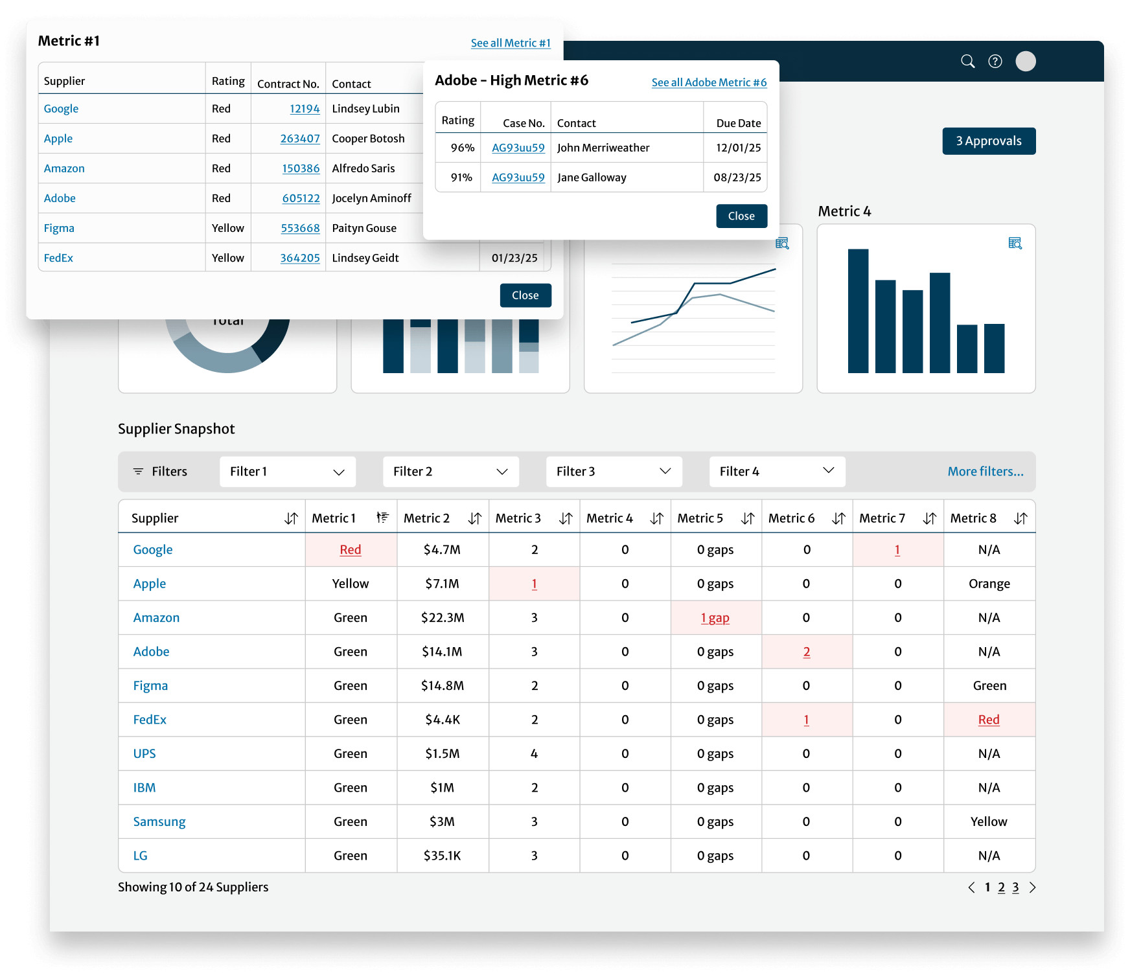Click $22.3M Metric 2 cell for Amazon
Image resolution: width=1130 pixels, height=973 pixels.
pyautogui.click(x=443, y=618)
